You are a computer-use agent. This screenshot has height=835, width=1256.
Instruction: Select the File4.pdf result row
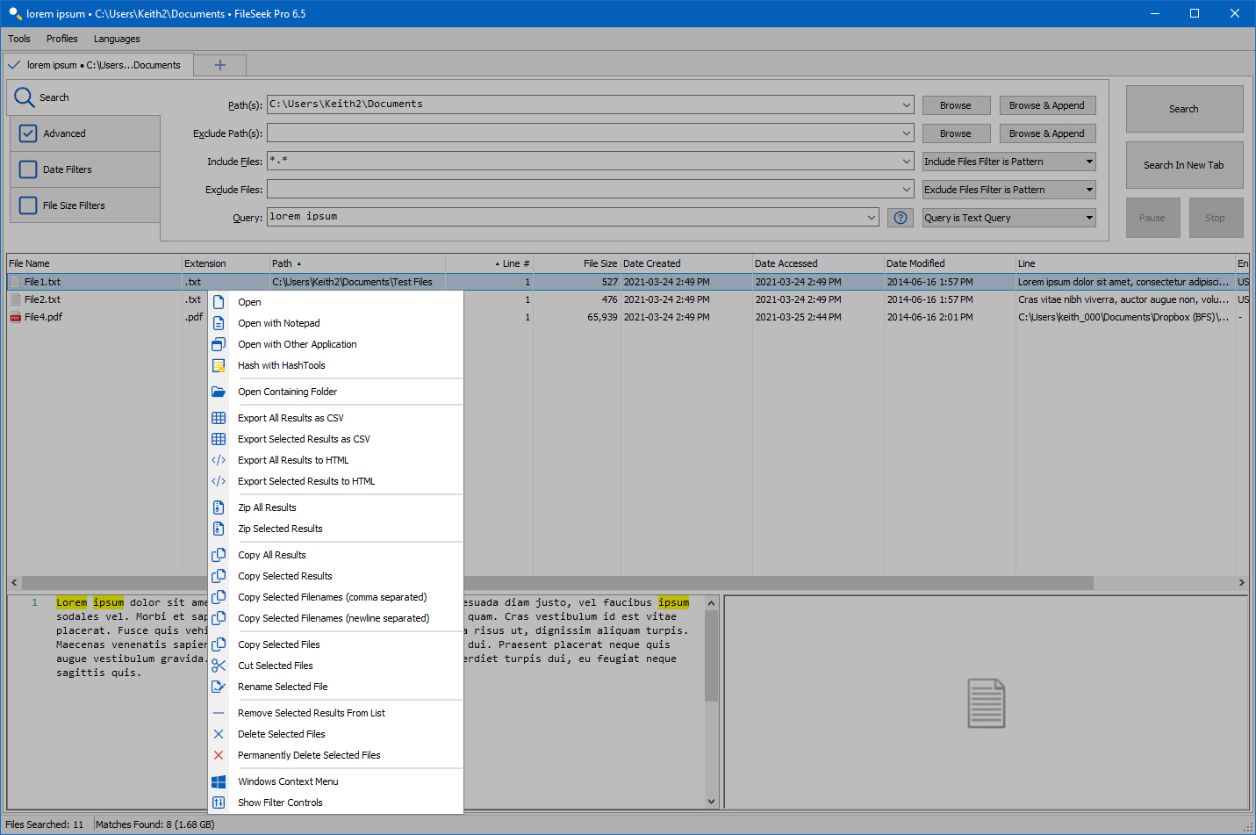click(x=628, y=317)
